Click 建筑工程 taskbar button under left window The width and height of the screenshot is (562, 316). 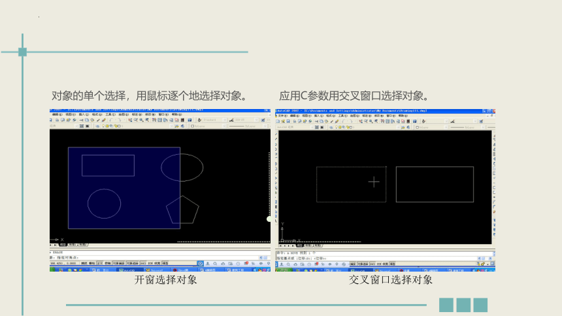[x=239, y=270]
